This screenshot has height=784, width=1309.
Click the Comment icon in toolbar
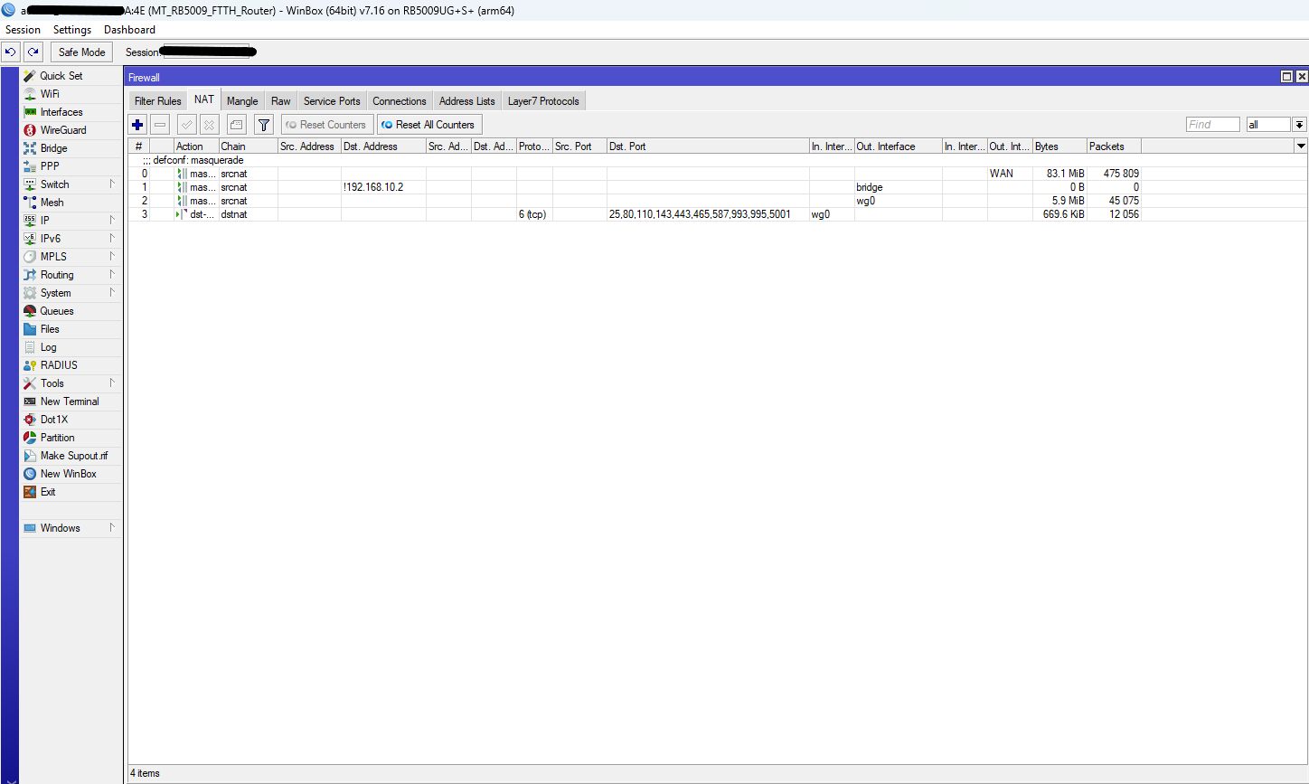236,125
